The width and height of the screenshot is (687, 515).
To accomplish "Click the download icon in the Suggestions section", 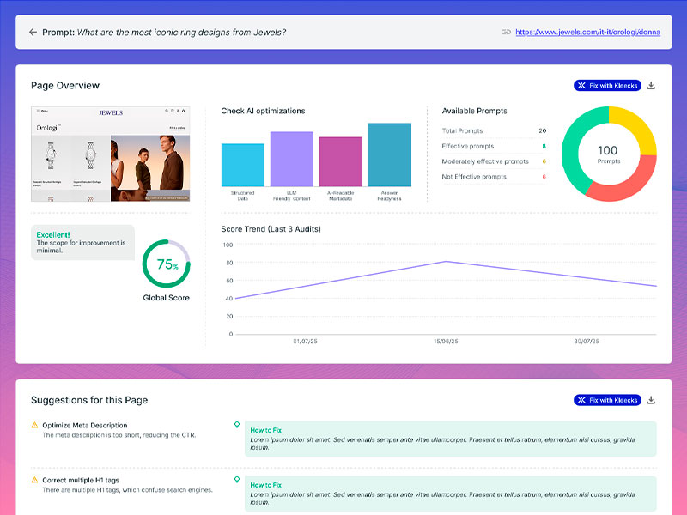I will point(651,400).
